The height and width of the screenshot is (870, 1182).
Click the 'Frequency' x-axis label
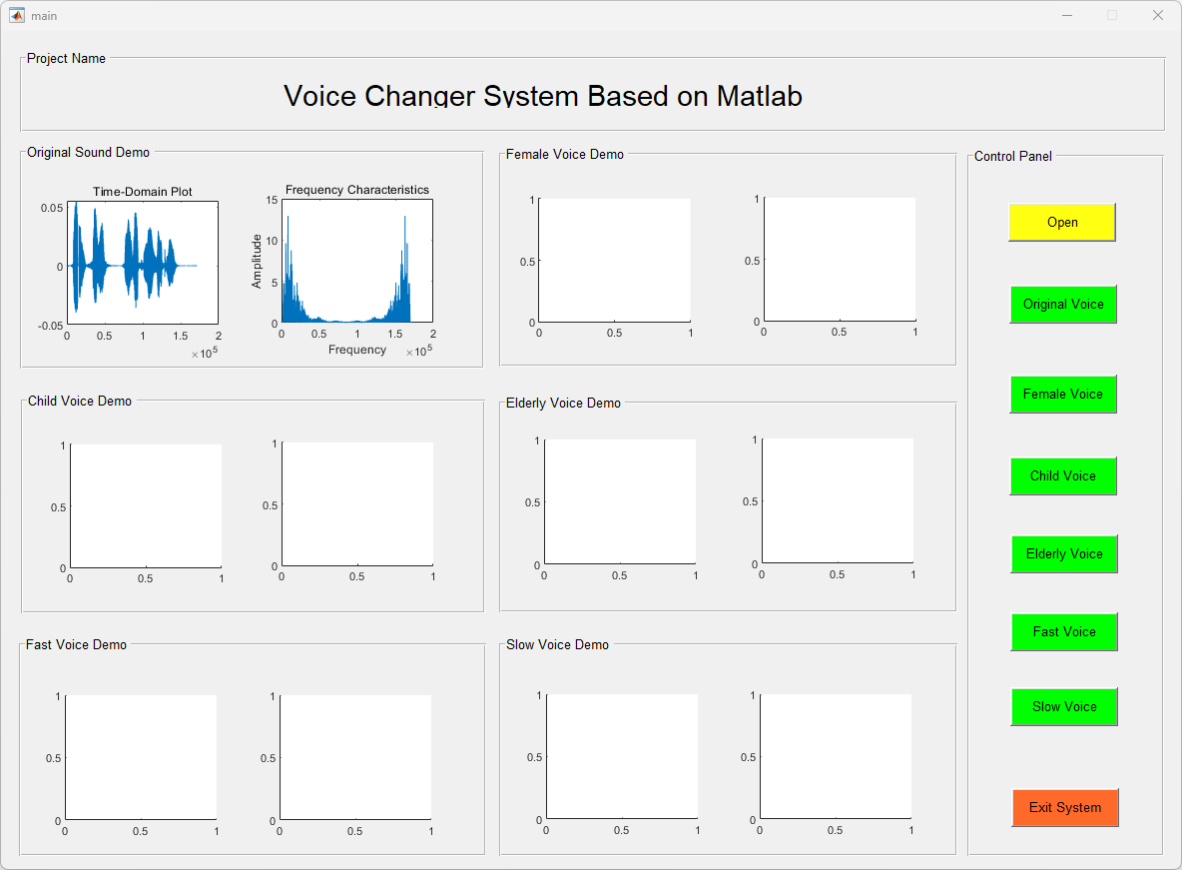pos(357,350)
